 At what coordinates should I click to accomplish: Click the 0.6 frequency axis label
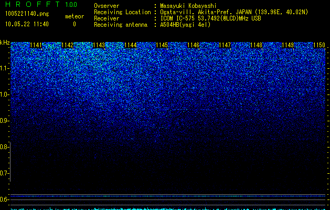pyautogui.click(x=4, y=199)
